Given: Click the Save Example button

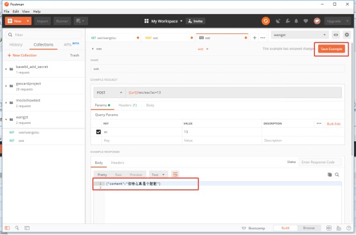Looking at the screenshot, I should pos(332,49).
